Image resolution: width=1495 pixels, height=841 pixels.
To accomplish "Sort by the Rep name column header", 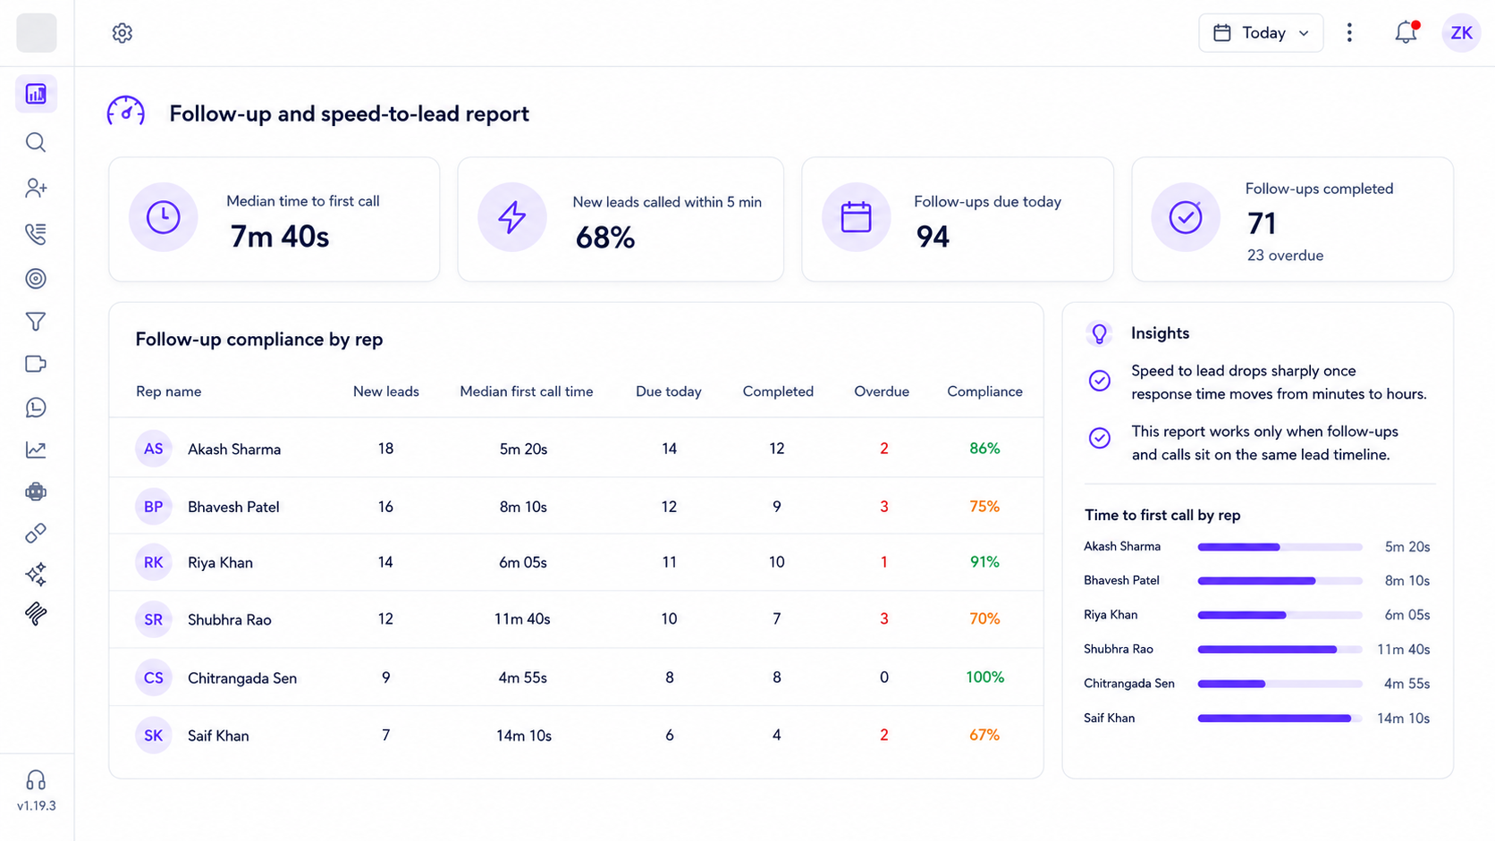I will 168,391.
